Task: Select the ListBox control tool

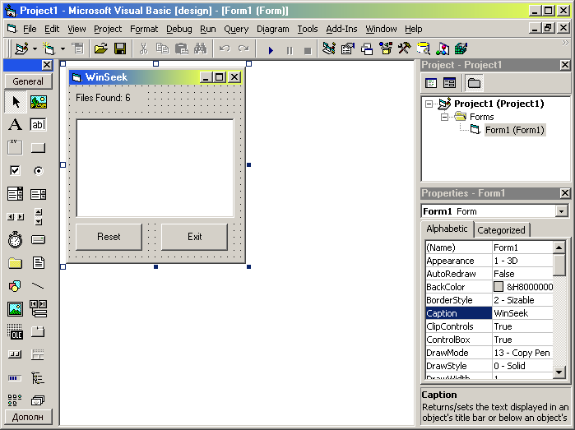Action: 38,193
